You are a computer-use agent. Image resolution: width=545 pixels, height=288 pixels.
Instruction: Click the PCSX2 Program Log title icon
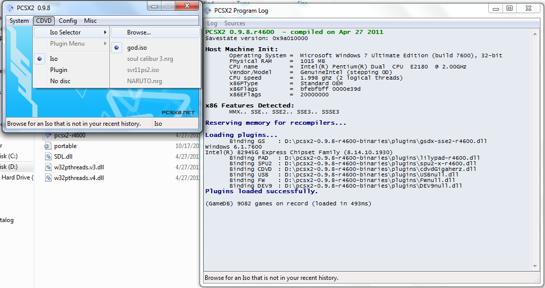click(208, 11)
